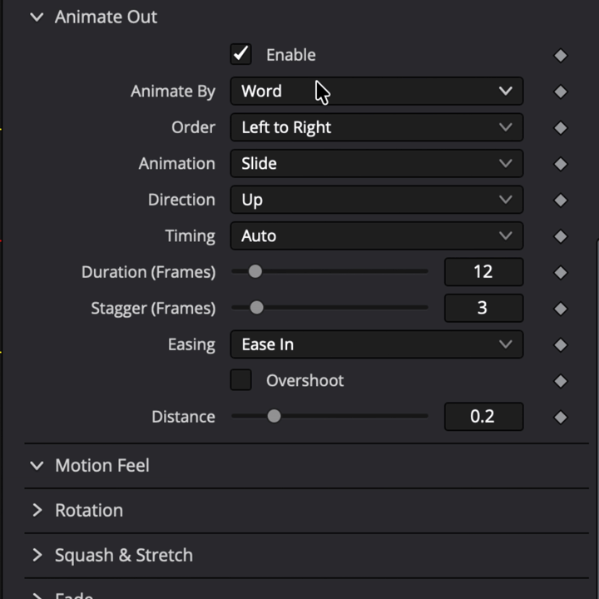Click the Distance slider handle
Image resolution: width=599 pixels, height=599 pixels.
274,416
